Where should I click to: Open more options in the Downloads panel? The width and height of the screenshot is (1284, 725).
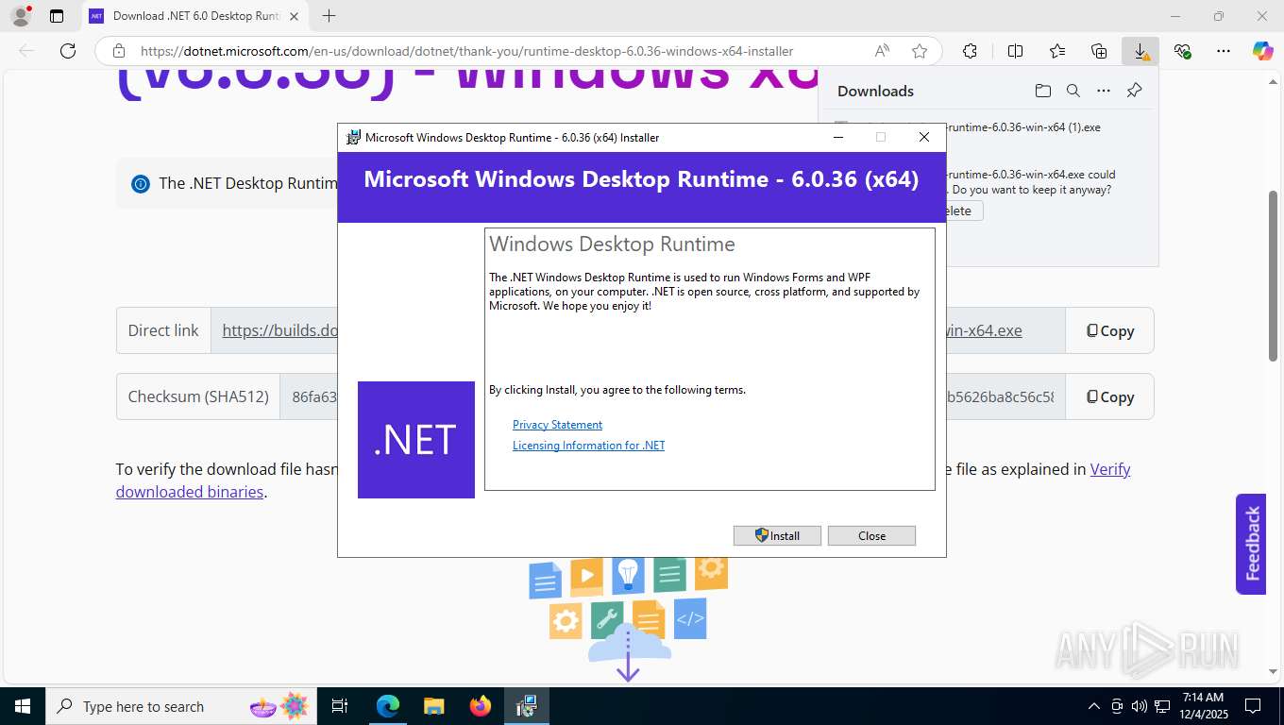[x=1104, y=91]
